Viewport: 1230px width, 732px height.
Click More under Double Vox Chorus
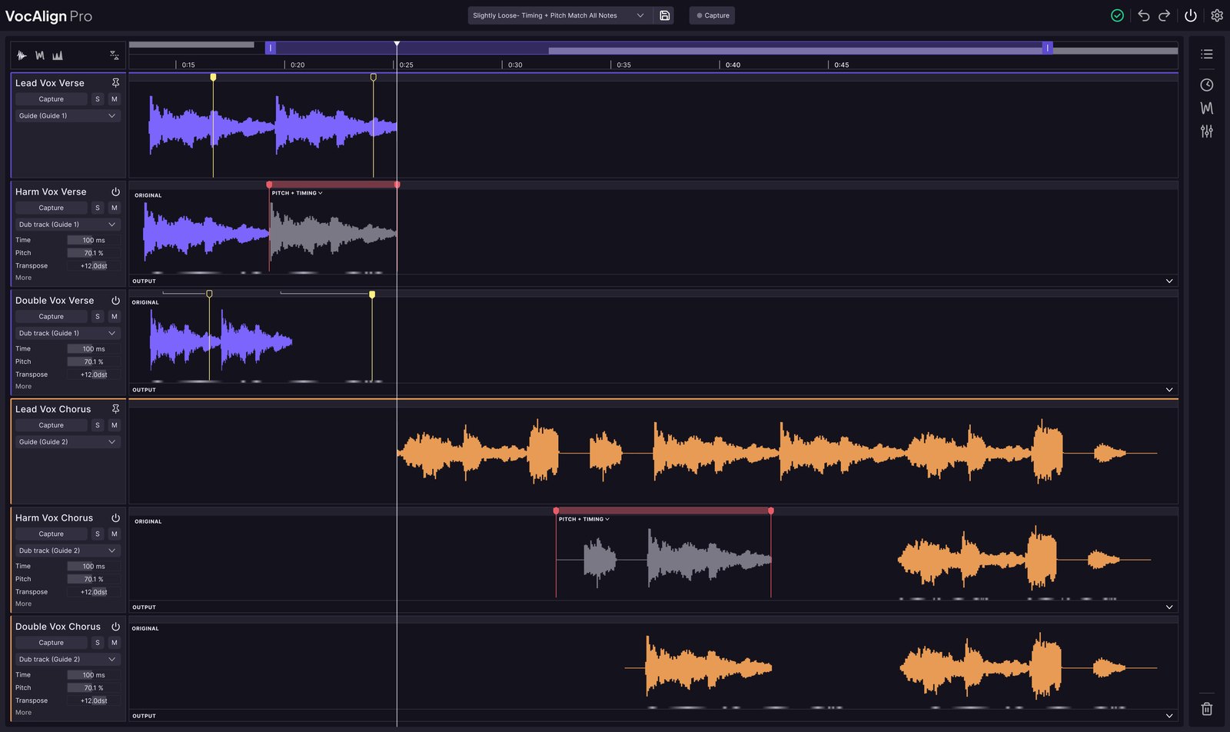pos(24,713)
